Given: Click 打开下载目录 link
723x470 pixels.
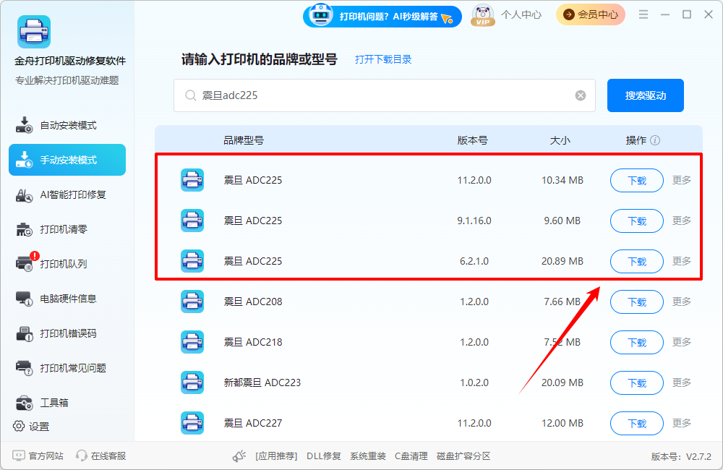Looking at the screenshot, I should pos(383,59).
